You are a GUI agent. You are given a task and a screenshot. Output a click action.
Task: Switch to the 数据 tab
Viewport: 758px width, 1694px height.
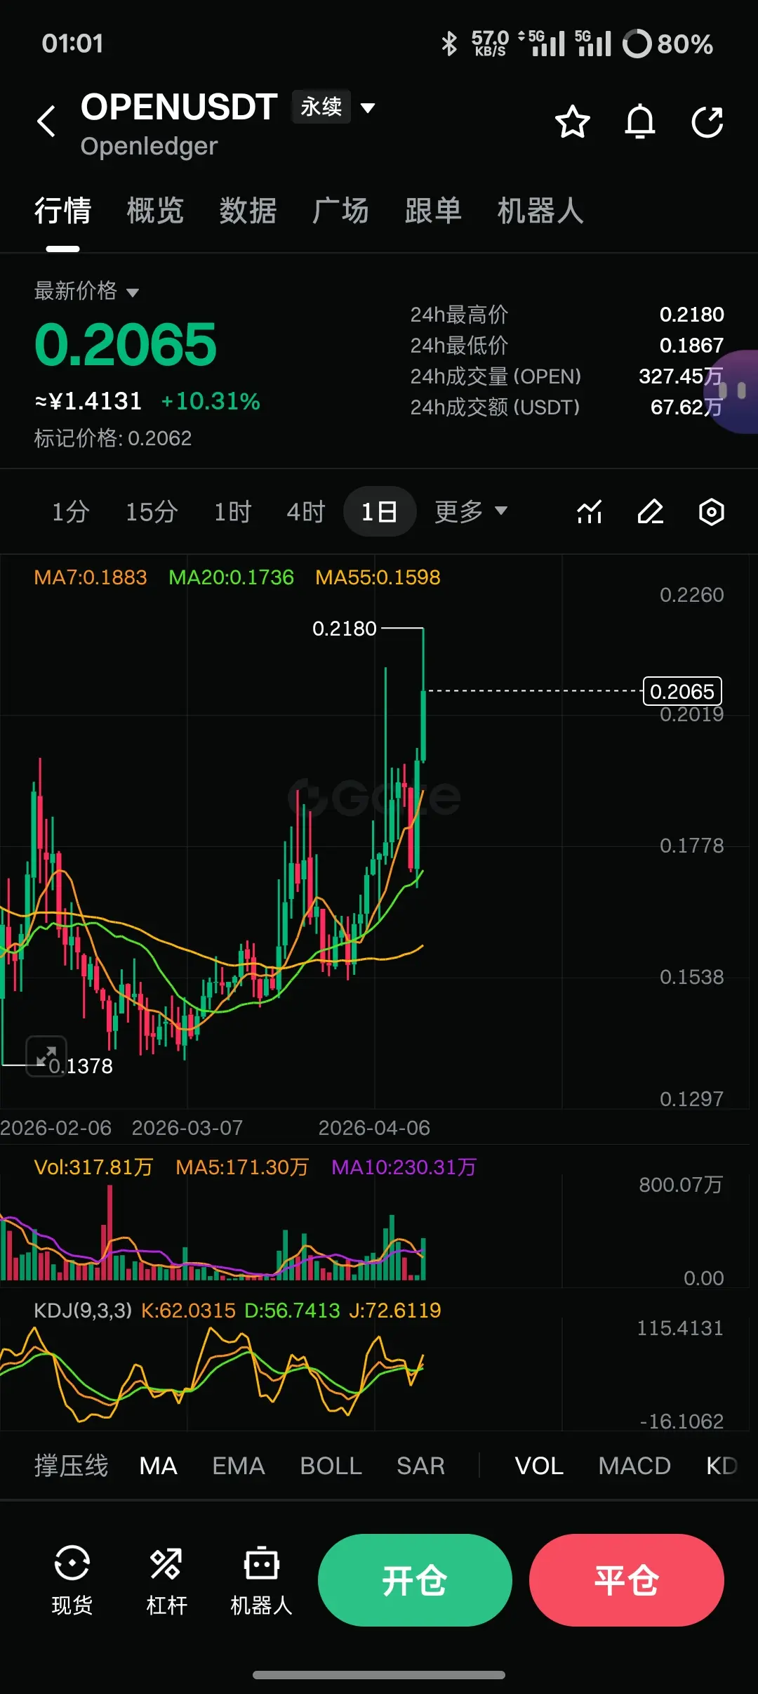(248, 211)
